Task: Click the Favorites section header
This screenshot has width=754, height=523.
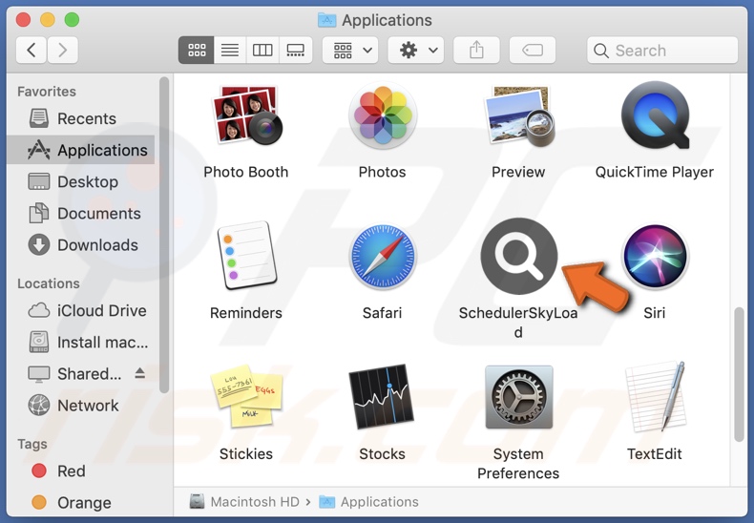Action: [x=47, y=92]
